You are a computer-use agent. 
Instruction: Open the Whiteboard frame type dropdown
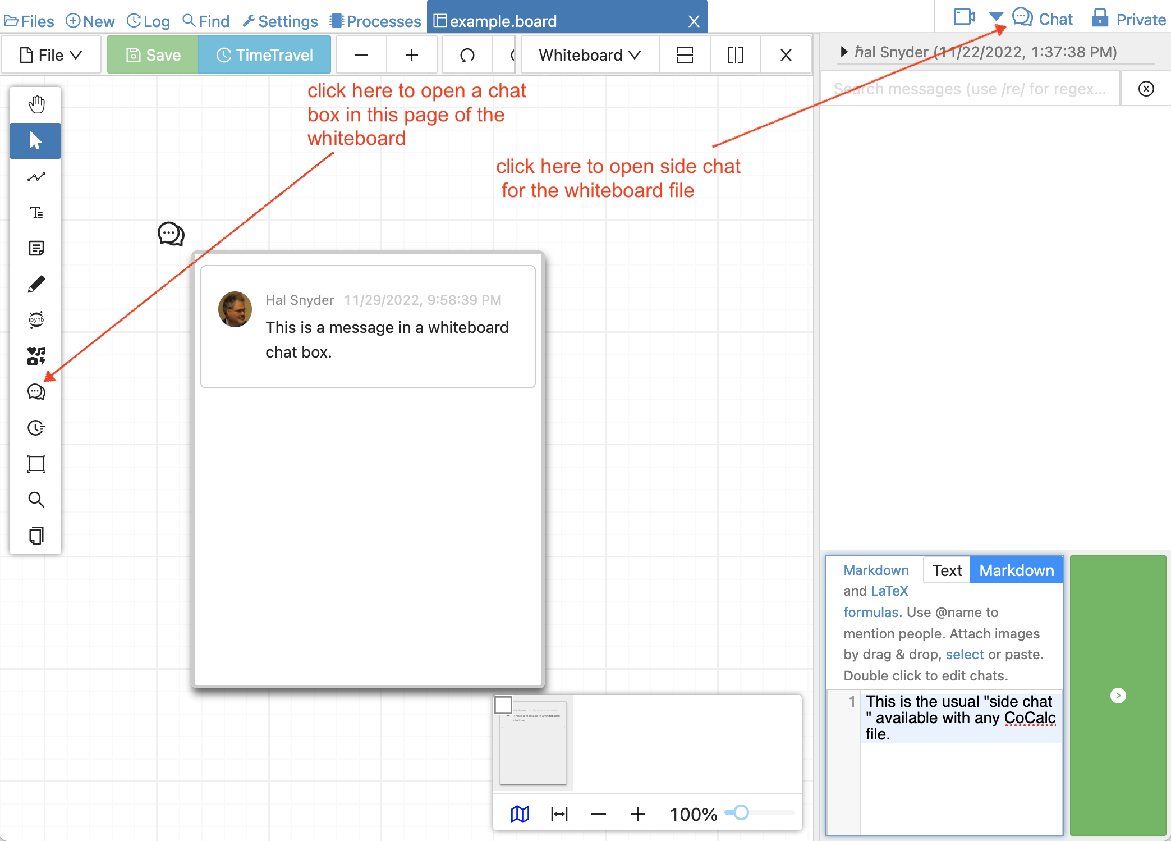(x=589, y=55)
